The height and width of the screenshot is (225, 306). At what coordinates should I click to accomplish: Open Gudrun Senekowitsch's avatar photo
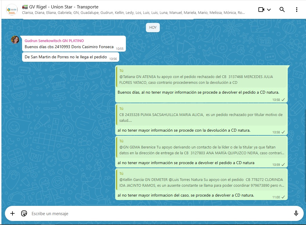15,40
